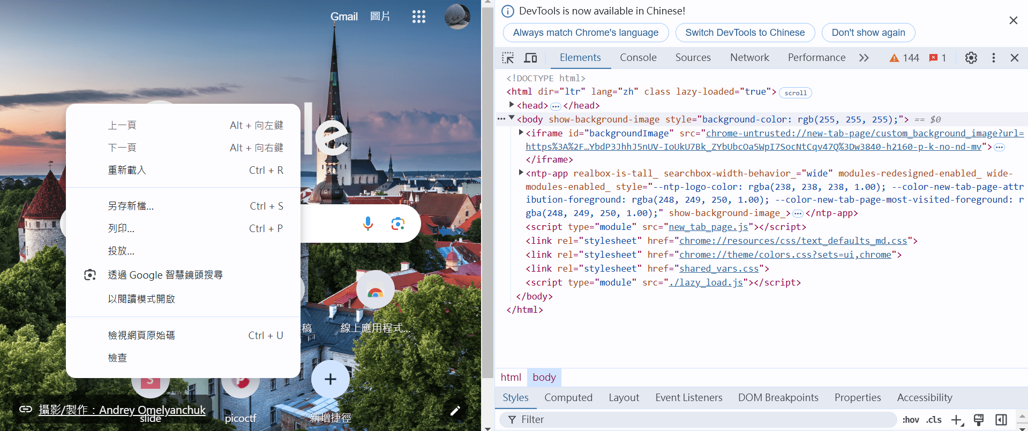
Task: Switch to the Performance tab
Action: [x=816, y=58]
